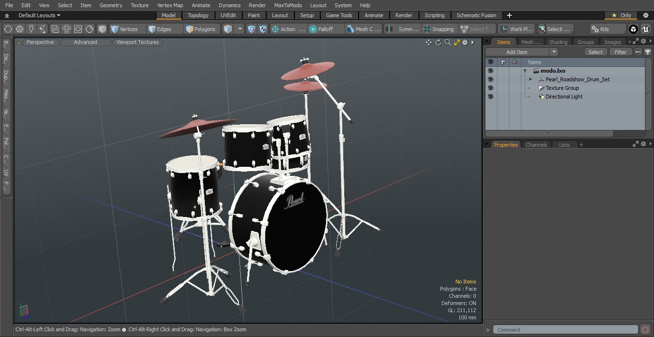Screen dimensions: 654x337
Task: Open the Vertex Map menu
Action: pyautogui.click(x=170, y=5)
